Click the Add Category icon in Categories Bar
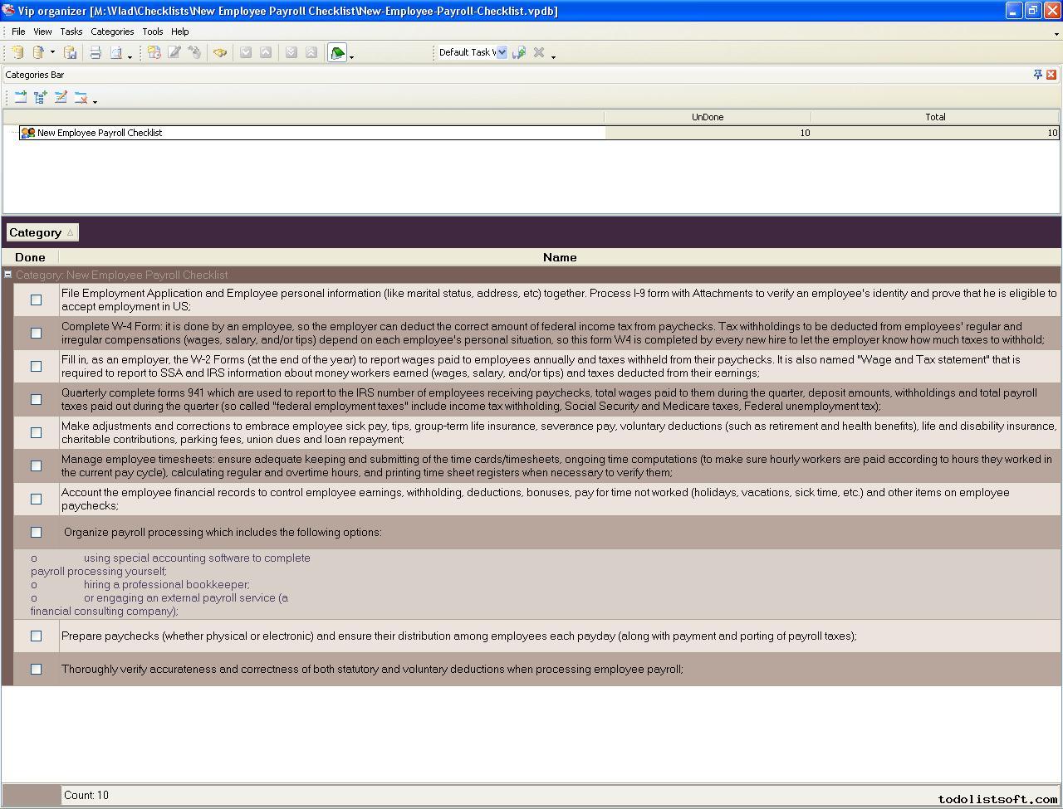 pyautogui.click(x=21, y=97)
